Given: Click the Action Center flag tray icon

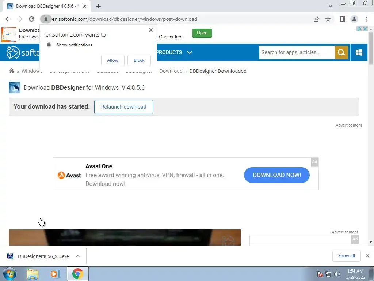Looking at the screenshot, I should tap(320, 274).
